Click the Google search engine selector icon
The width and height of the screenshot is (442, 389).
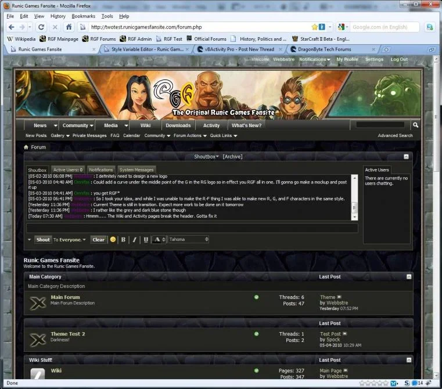click(342, 27)
